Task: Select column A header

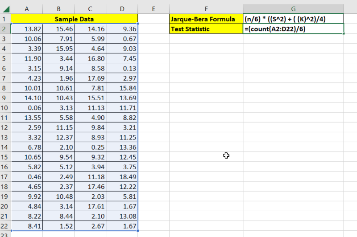Action: (x=27, y=8)
